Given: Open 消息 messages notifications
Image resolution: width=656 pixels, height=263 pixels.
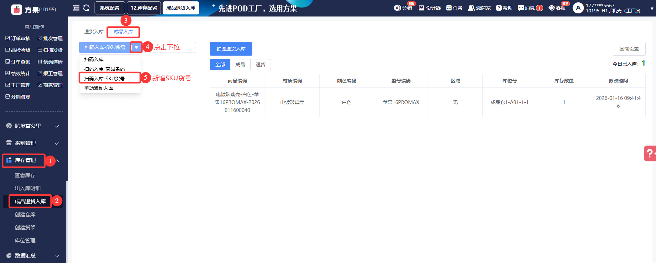Looking at the screenshot, I should 530,8.
